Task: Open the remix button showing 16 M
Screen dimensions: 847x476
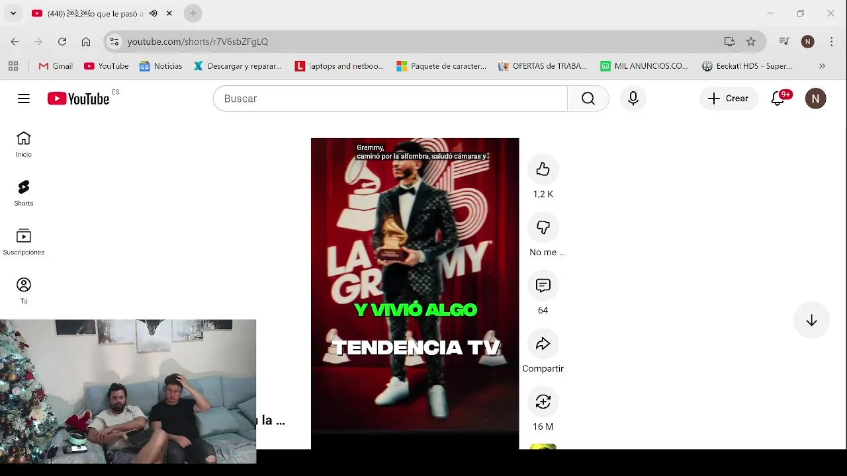Action: coord(543,402)
